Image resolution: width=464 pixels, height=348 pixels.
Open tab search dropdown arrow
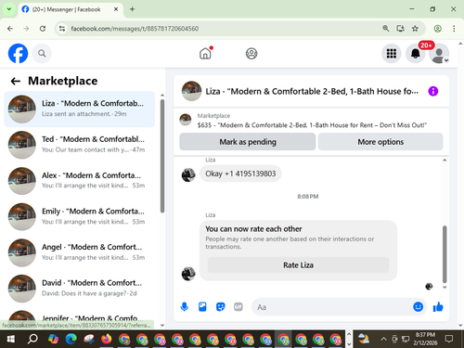click(9, 9)
